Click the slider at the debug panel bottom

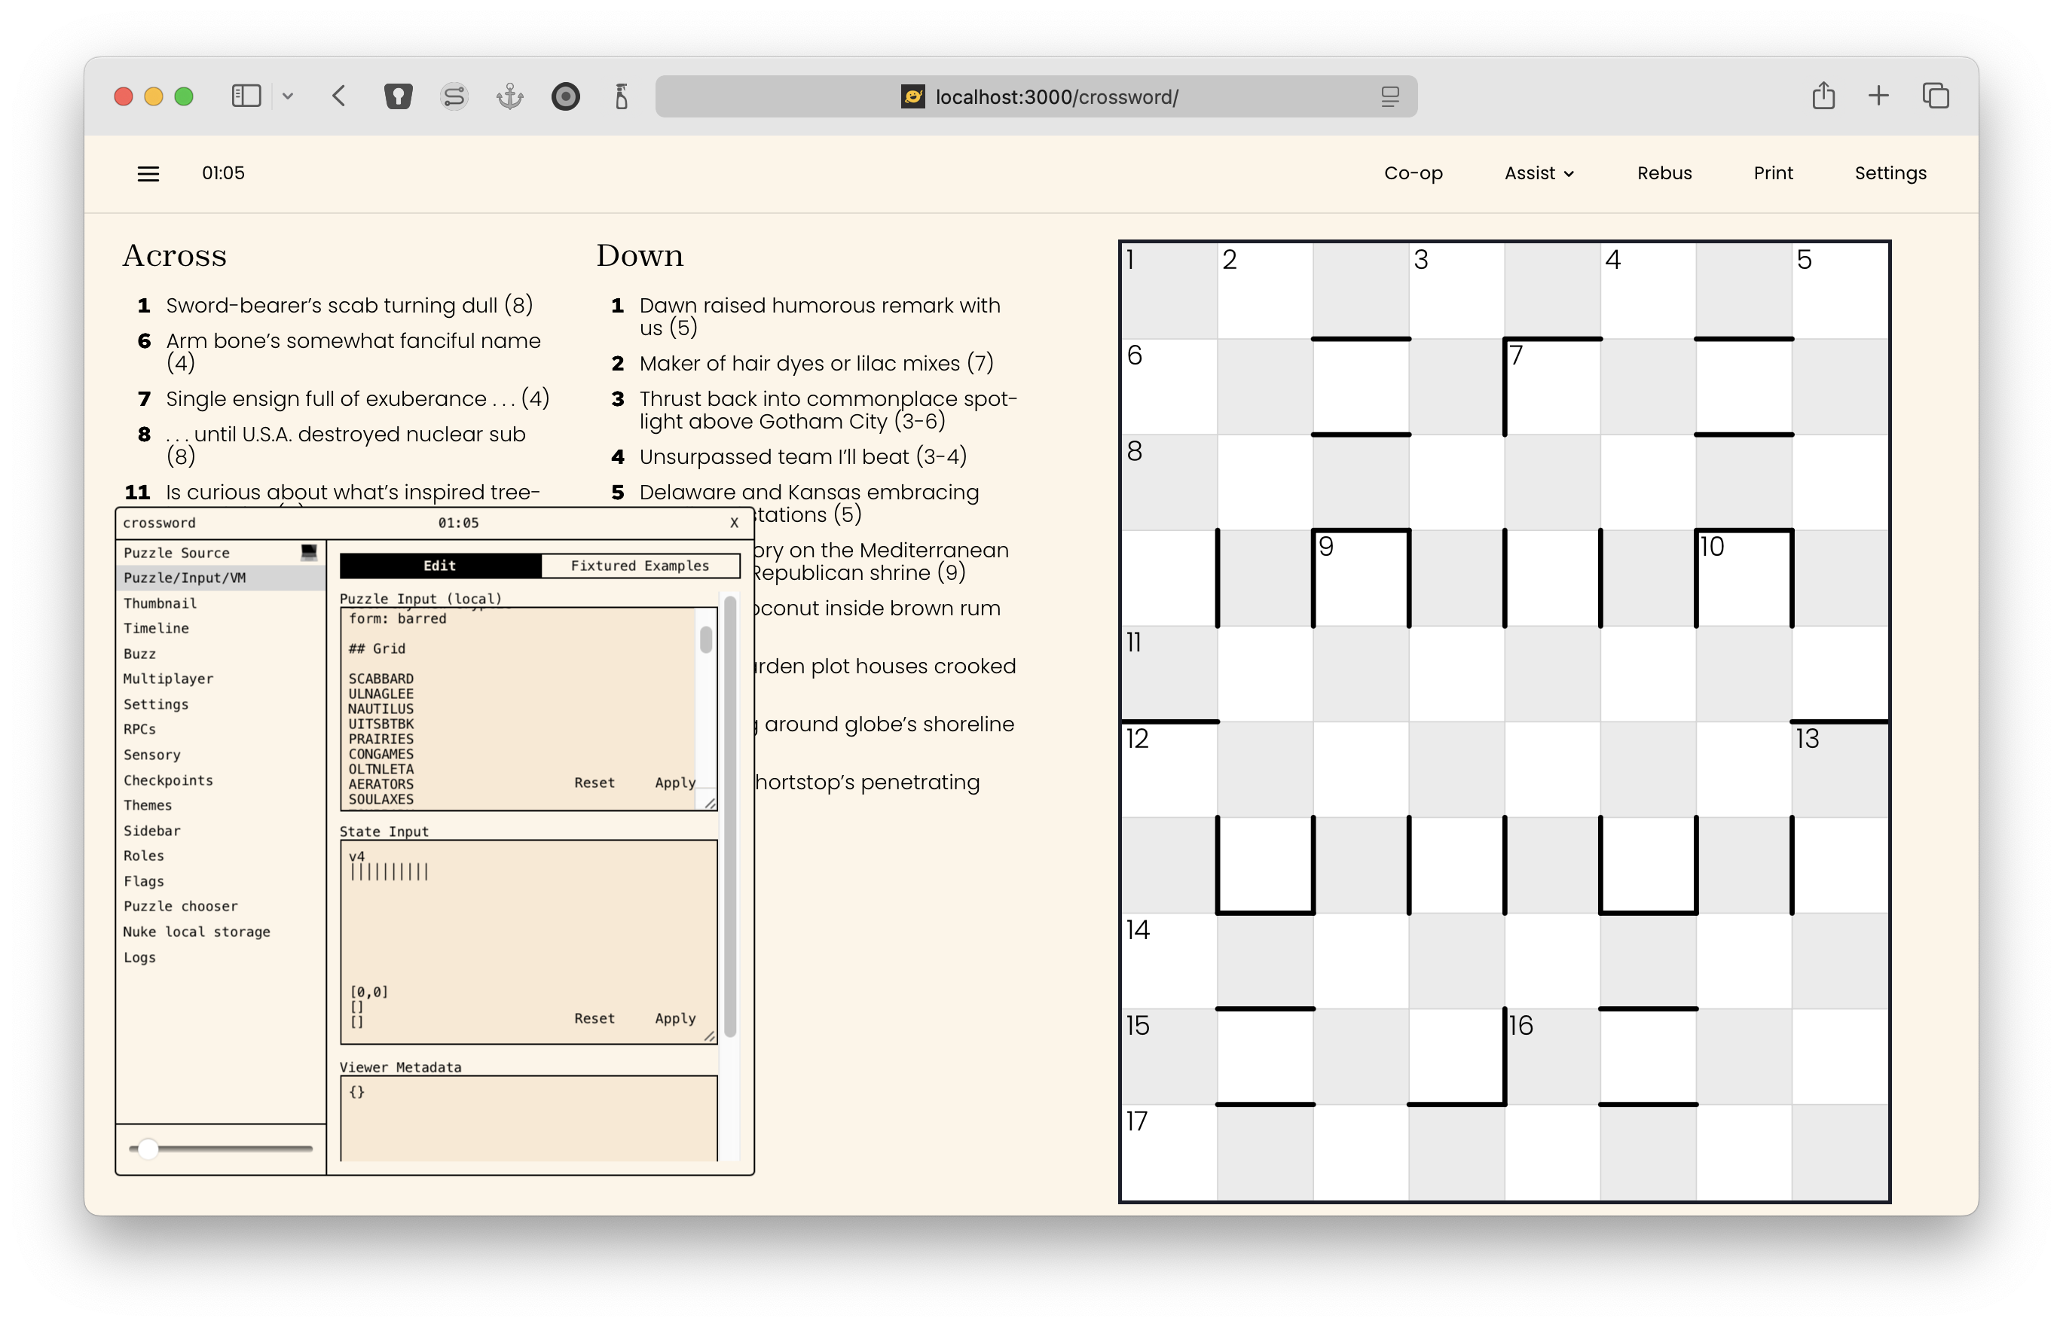coord(148,1149)
